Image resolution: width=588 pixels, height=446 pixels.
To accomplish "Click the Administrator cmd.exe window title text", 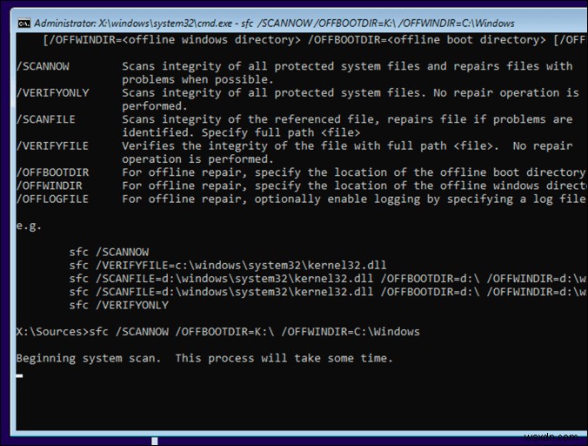I will click(274, 24).
